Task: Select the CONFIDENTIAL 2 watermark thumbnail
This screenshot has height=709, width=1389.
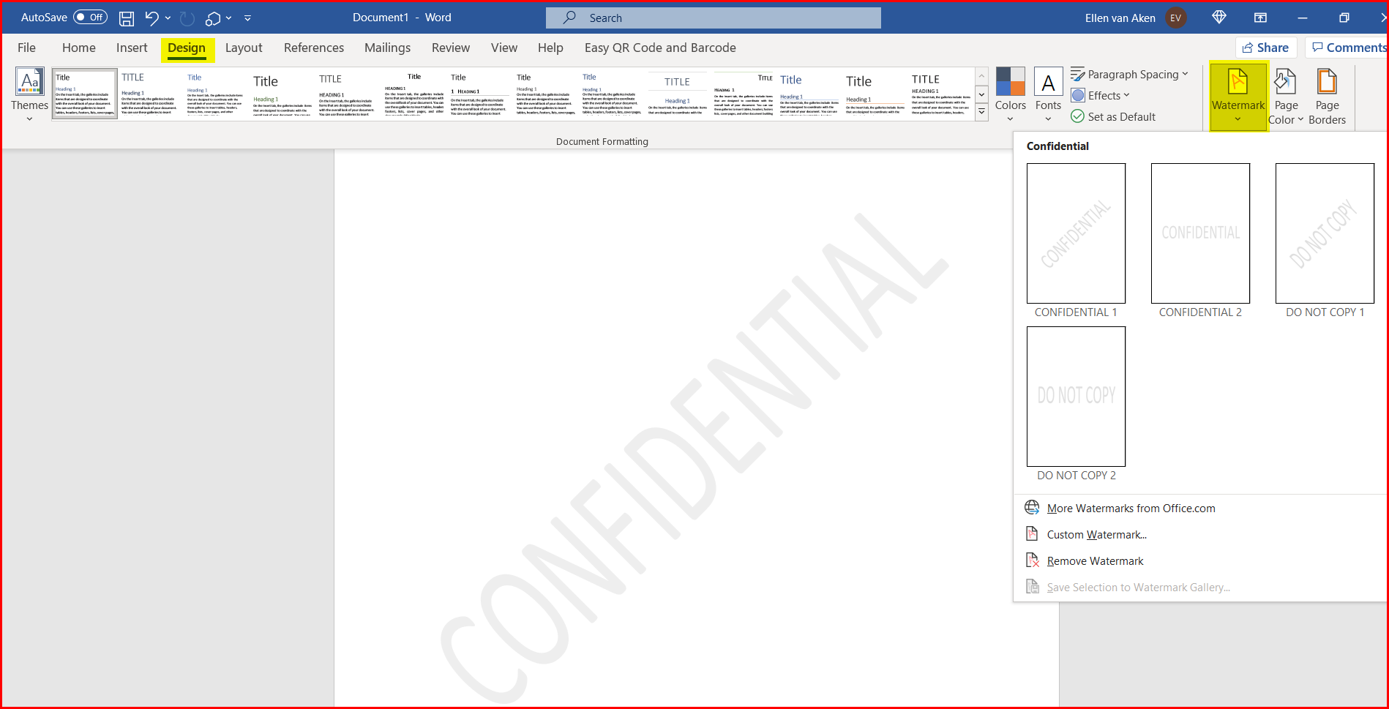Action: coord(1199,233)
